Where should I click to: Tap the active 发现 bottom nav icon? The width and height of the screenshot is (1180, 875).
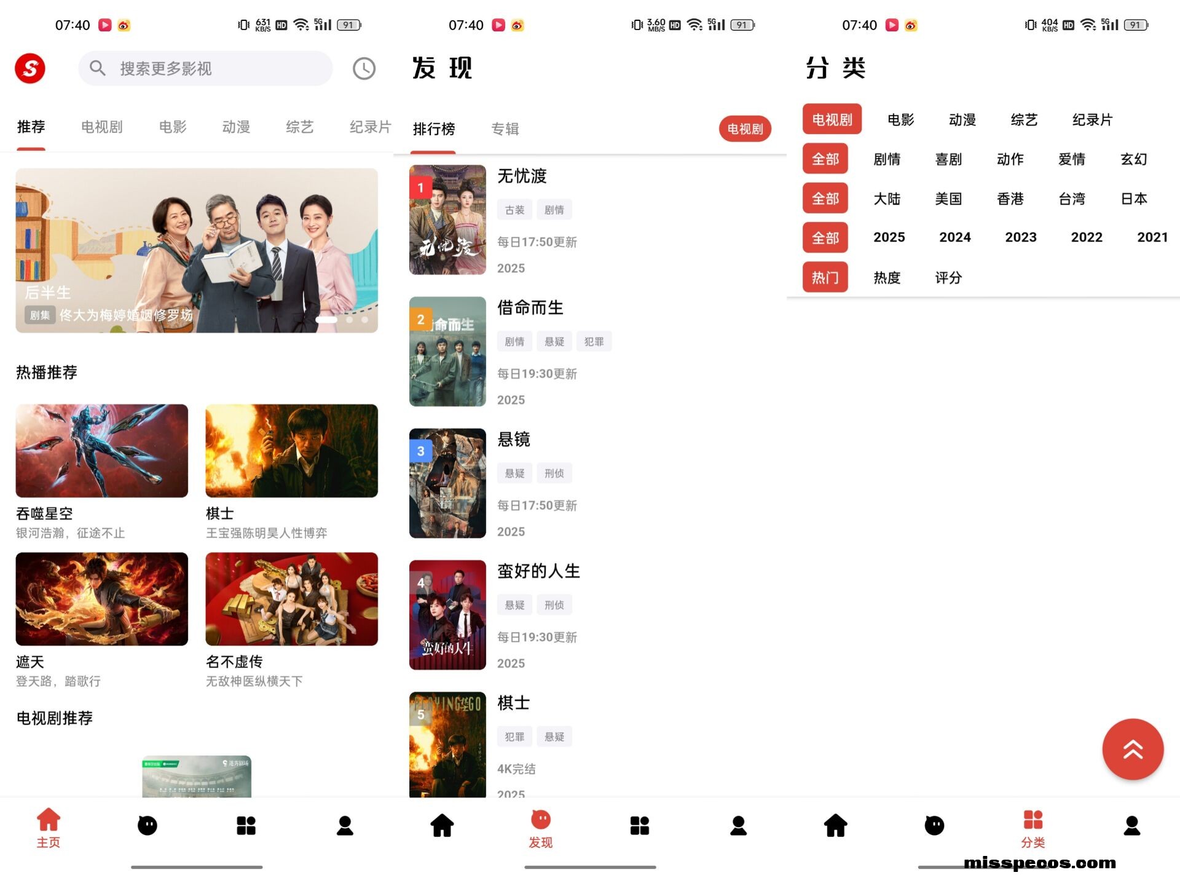point(541,828)
